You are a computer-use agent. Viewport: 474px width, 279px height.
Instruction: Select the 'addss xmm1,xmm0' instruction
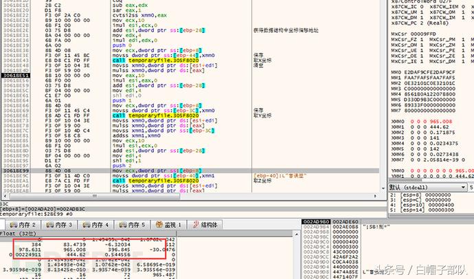(x=136, y=136)
